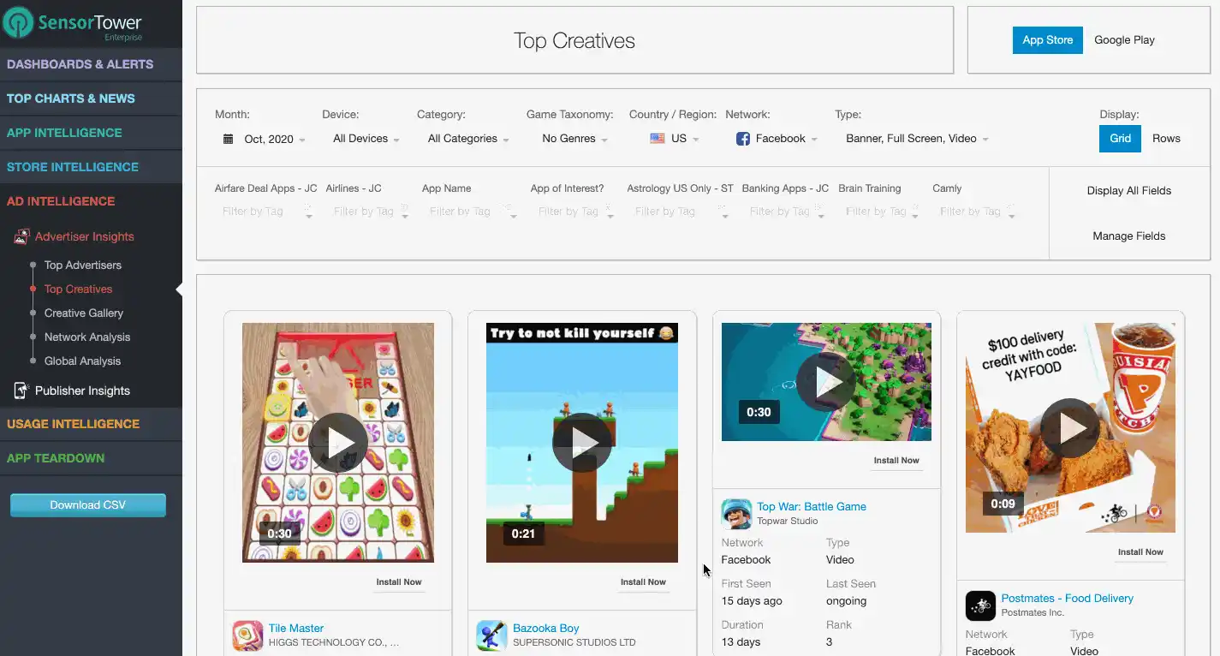This screenshot has height=656, width=1220.
Task: Go to Network Analysis
Action: coord(87,337)
